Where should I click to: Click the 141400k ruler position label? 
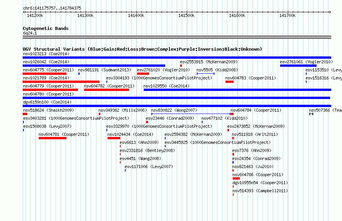(x=136, y=15)
